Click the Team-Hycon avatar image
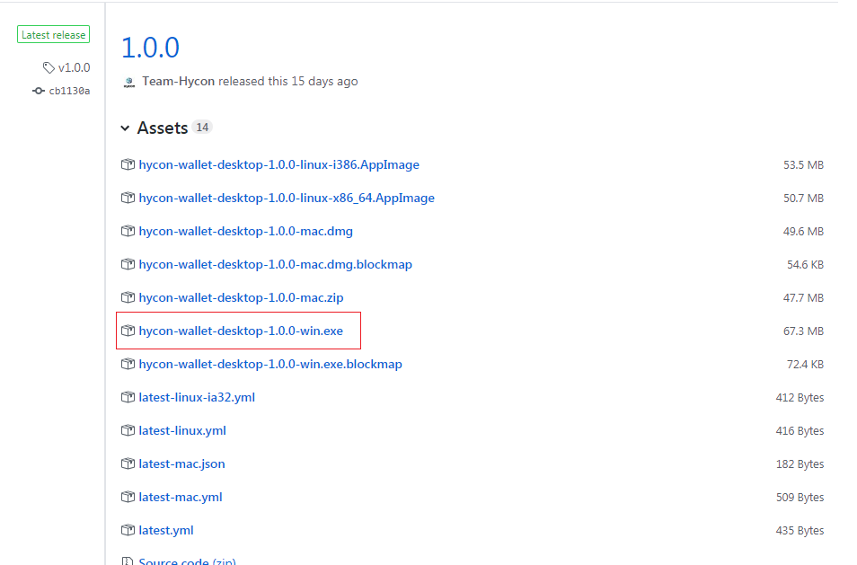Image resolution: width=857 pixels, height=565 pixels. tap(129, 82)
